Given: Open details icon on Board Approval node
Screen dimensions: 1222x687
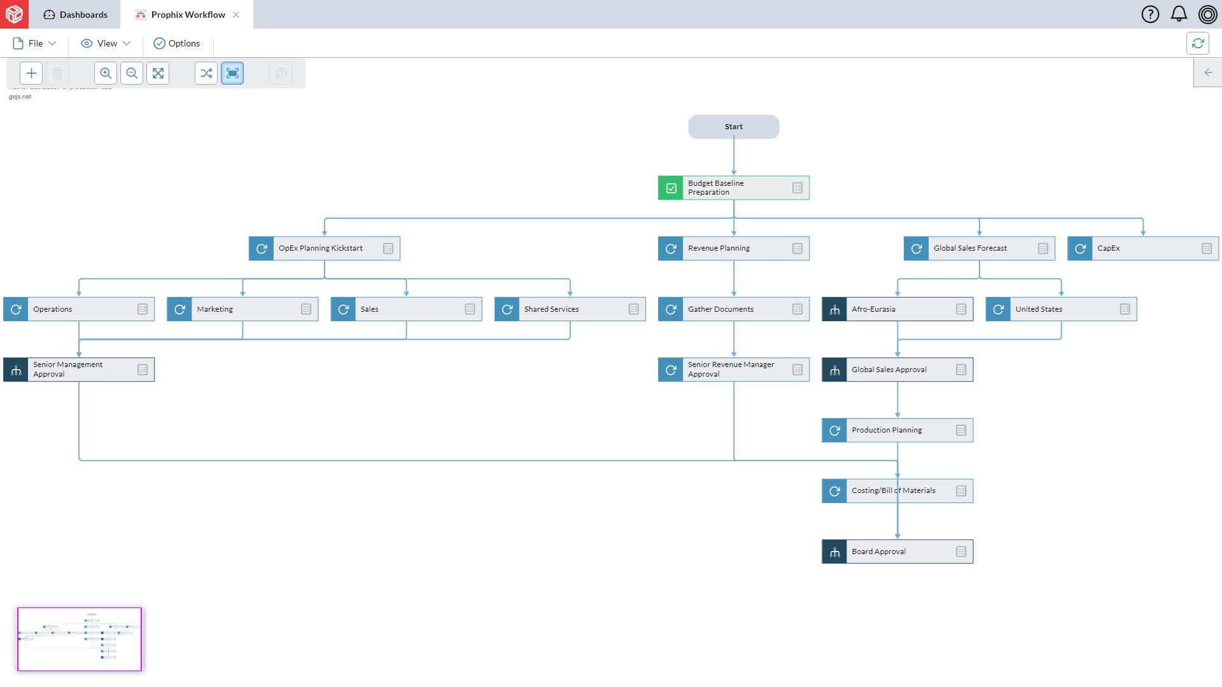Looking at the screenshot, I should click(x=961, y=552).
